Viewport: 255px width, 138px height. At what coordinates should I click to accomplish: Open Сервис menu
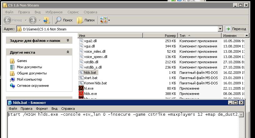(x=73, y=12)
